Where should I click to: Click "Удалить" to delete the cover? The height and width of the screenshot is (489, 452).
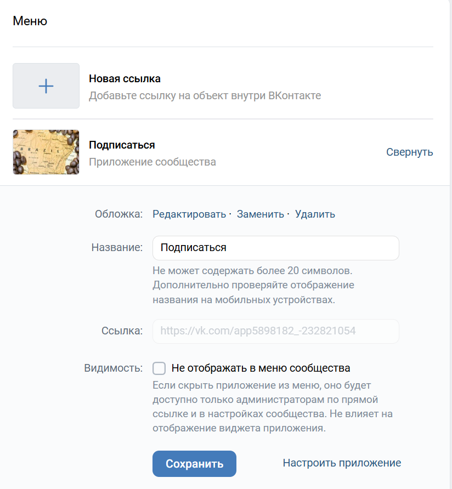315,214
